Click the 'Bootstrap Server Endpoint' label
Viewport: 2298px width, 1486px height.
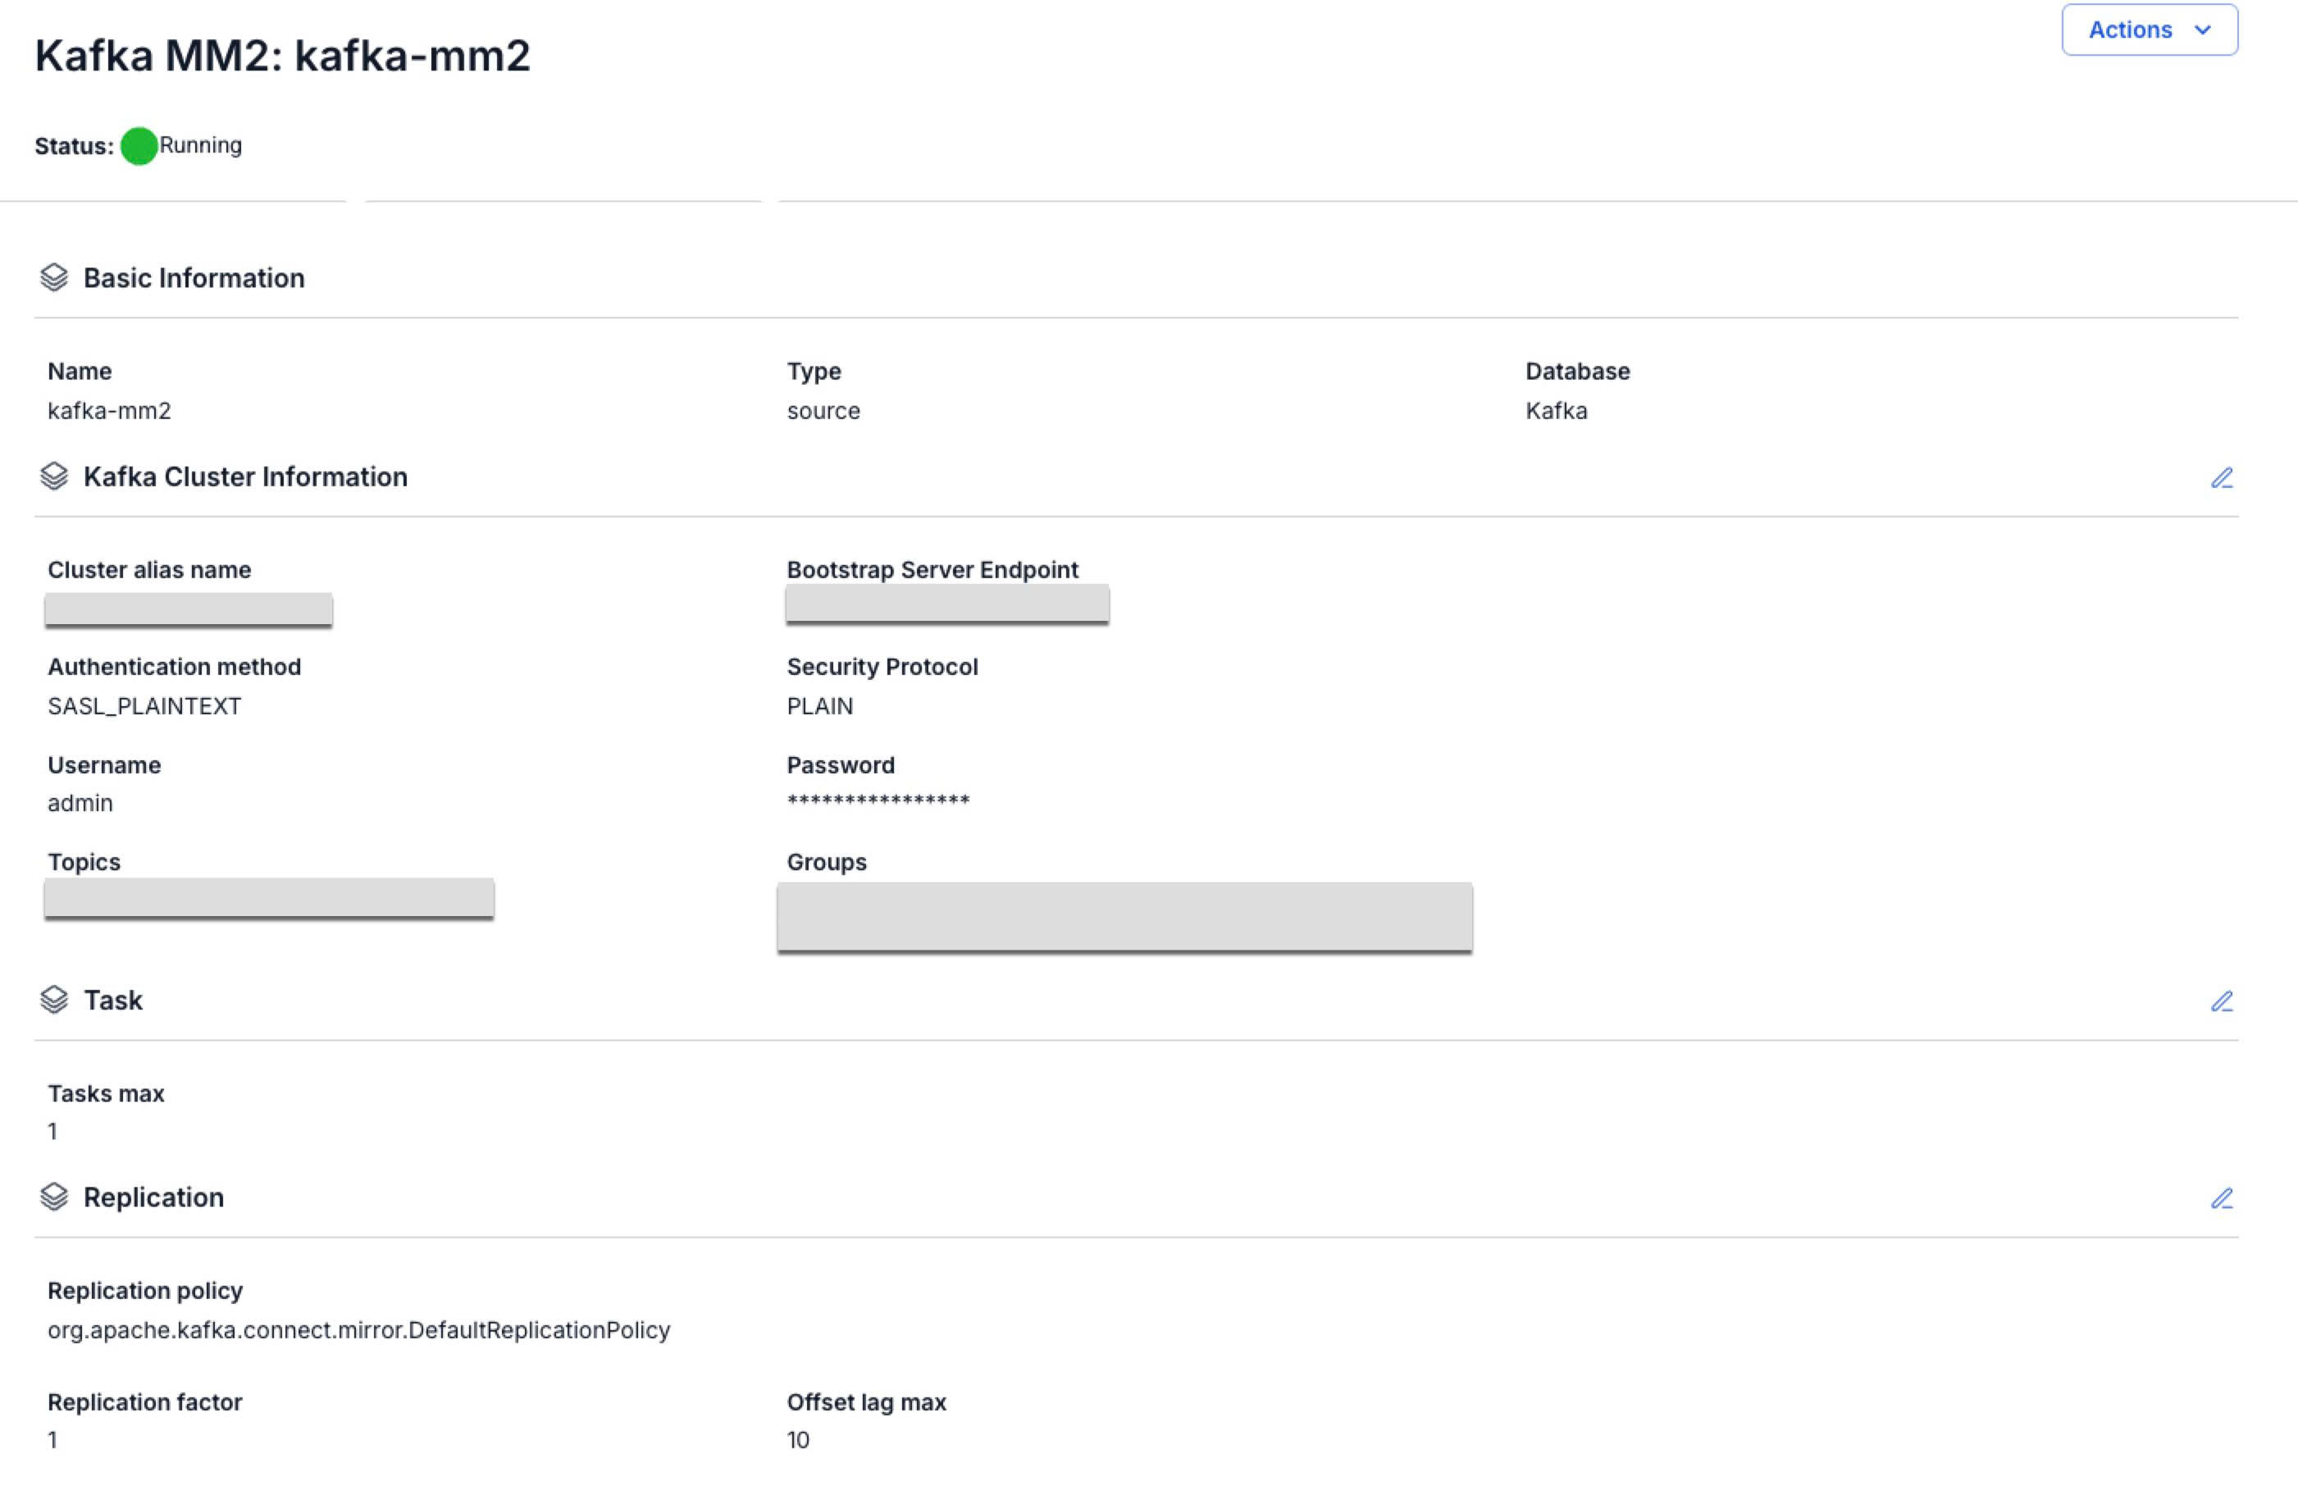click(933, 570)
